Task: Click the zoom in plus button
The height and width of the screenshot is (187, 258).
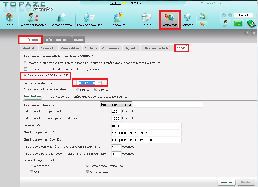Action: (230, 15)
